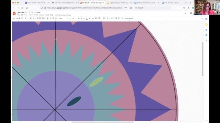Open the File menu
Image resolution: width=220 pixels, height=123 pixels.
[x=19, y=15]
